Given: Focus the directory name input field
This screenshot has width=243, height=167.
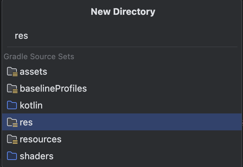Looking at the screenshot, I should pos(123,36).
